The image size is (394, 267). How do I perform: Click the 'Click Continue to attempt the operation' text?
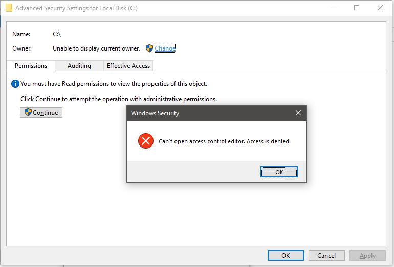tap(119, 99)
